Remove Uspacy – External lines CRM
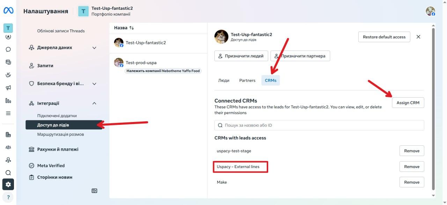Screen dimensions: 447x205 pos(412,167)
